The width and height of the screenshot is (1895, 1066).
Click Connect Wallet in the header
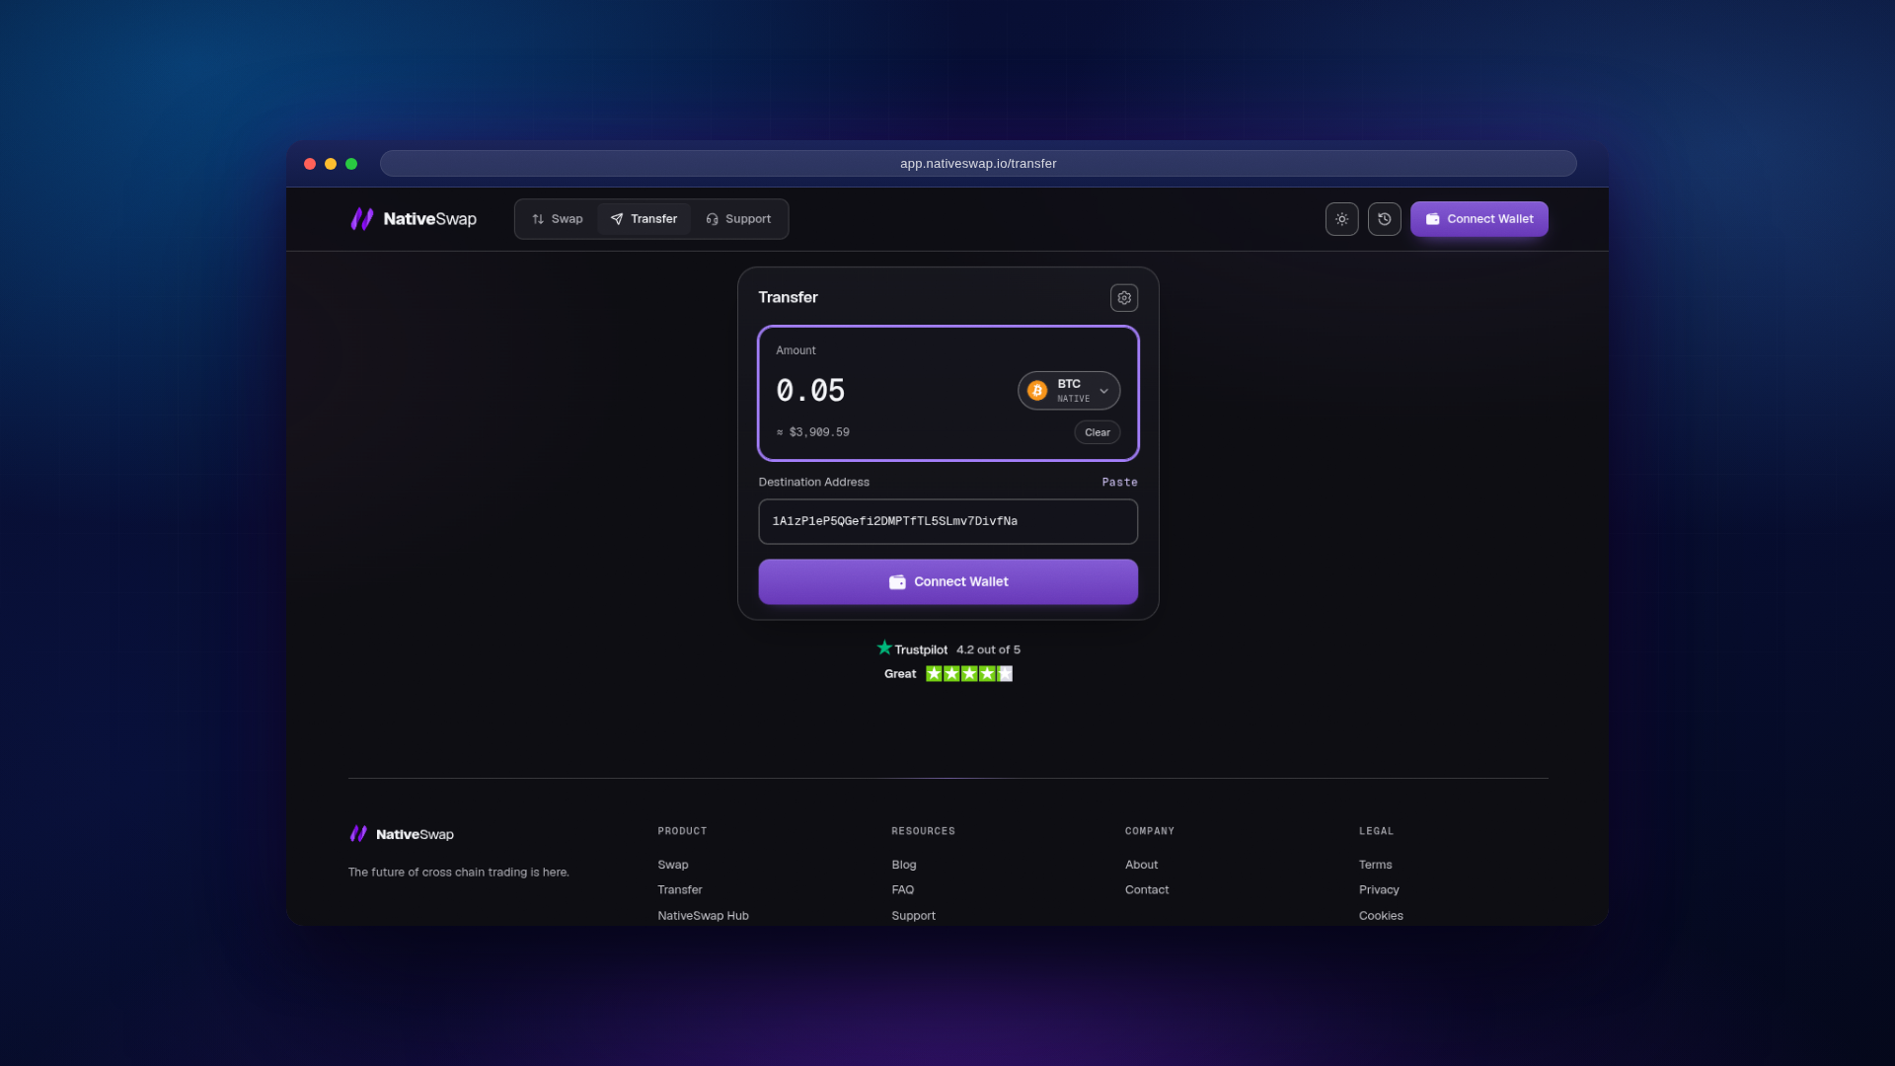tap(1478, 219)
